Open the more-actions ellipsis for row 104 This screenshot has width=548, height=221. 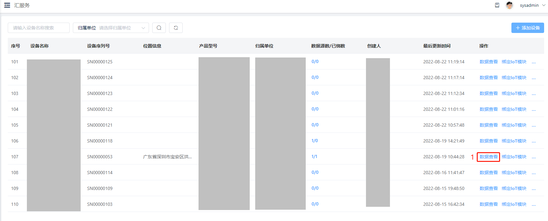tap(534, 110)
